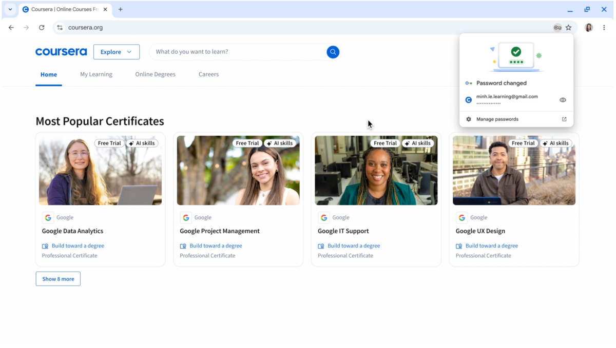Viewport: 616px width, 348px height.
Task: Open the Google UX Design card image
Action: [x=514, y=170]
